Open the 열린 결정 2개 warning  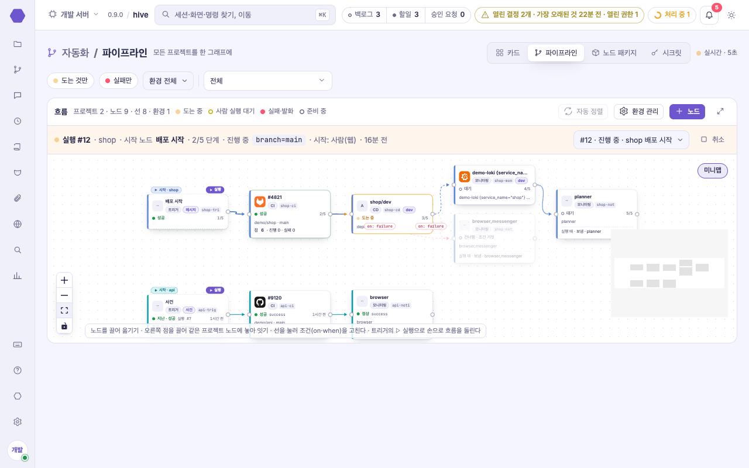[559, 15]
